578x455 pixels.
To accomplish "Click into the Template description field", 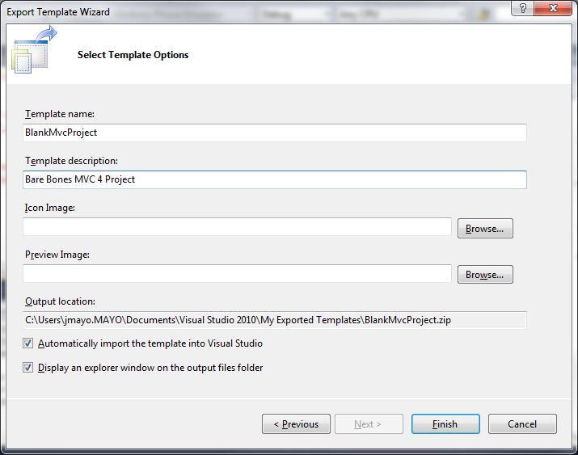I will coord(275,179).
